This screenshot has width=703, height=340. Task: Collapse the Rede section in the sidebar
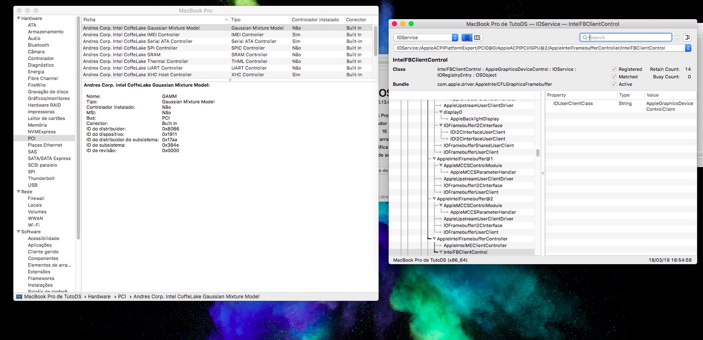[x=18, y=192]
